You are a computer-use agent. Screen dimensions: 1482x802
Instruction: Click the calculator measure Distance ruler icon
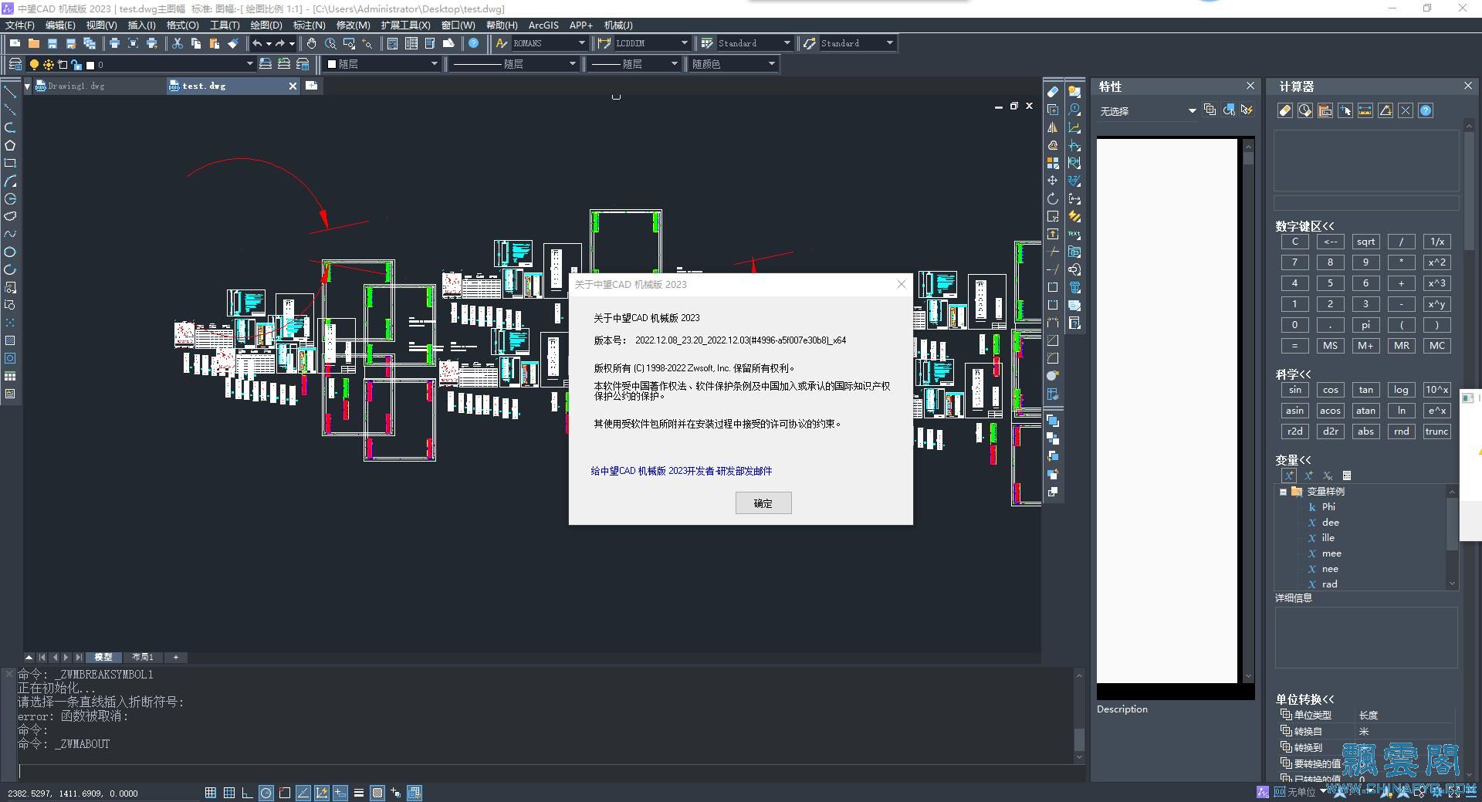1365,110
